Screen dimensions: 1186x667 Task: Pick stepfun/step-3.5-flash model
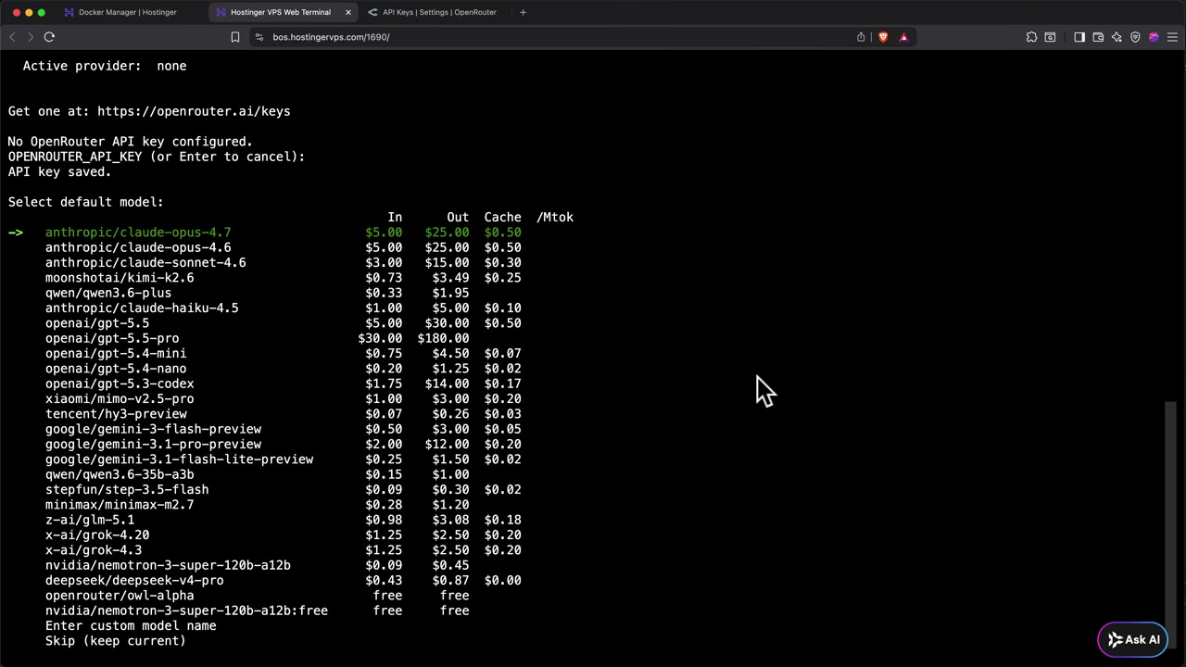coord(127,489)
